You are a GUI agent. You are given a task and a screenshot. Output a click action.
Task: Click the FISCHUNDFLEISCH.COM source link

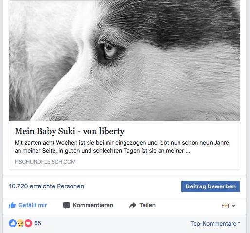coord(45,162)
